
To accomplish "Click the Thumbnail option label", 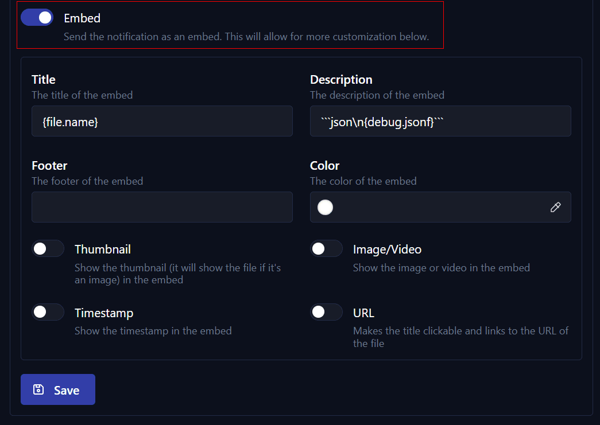I will pos(103,249).
